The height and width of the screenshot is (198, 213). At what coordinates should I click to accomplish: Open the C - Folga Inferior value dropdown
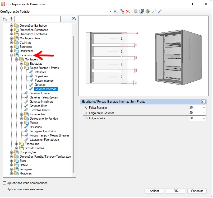point(204,118)
